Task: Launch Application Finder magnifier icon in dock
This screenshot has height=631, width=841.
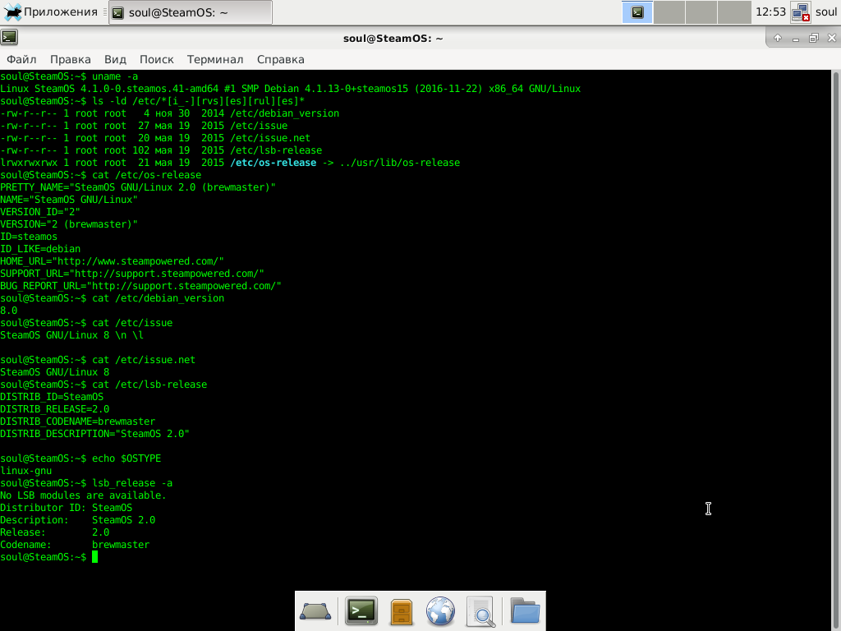Action: tap(480, 611)
